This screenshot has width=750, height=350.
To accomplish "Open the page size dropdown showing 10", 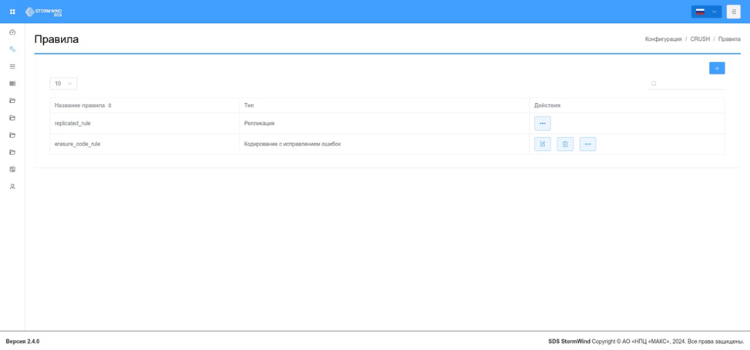I will [x=63, y=84].
